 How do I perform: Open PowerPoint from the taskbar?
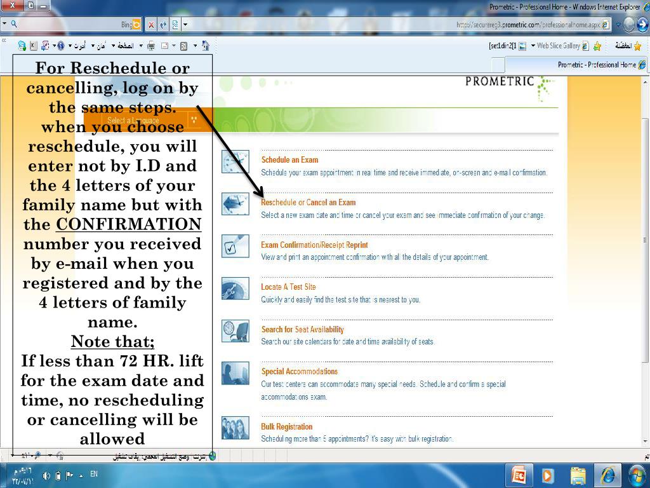pos(519,475)
